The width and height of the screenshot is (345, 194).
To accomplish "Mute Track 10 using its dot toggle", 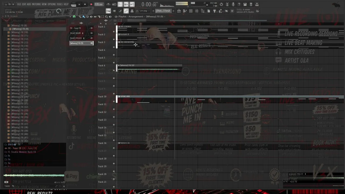I will click(114, 101).
